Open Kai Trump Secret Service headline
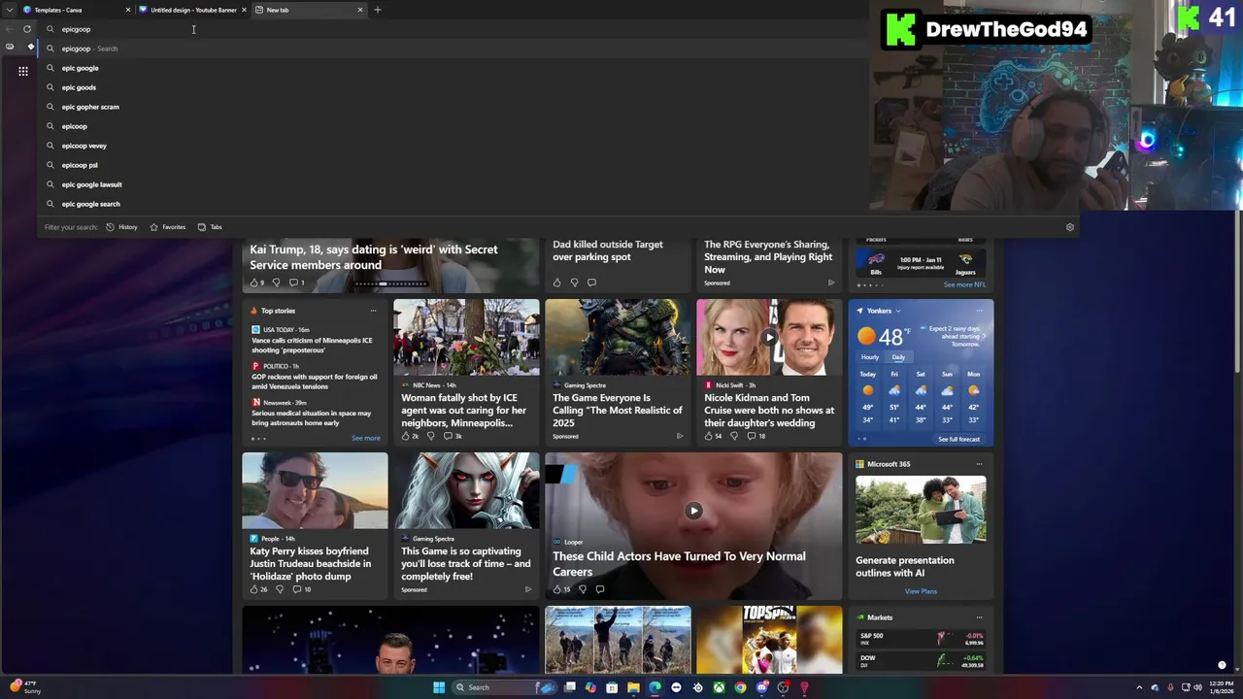The image size is (1243, 699). [x=374, y=257]
